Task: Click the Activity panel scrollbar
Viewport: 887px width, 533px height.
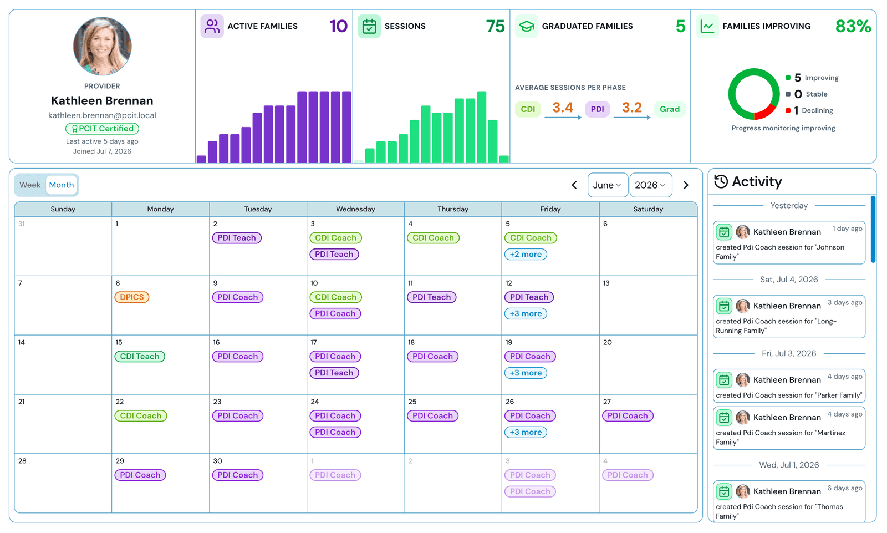Action: [x=873, y=229]
